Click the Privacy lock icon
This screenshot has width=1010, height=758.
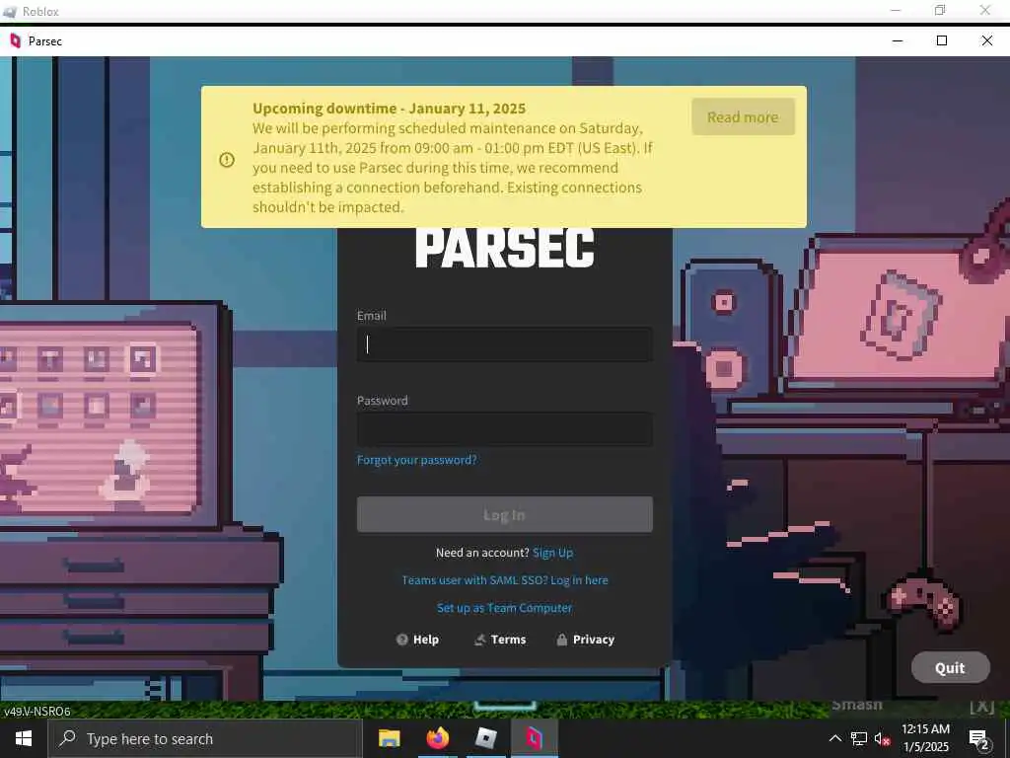[561, 640]
